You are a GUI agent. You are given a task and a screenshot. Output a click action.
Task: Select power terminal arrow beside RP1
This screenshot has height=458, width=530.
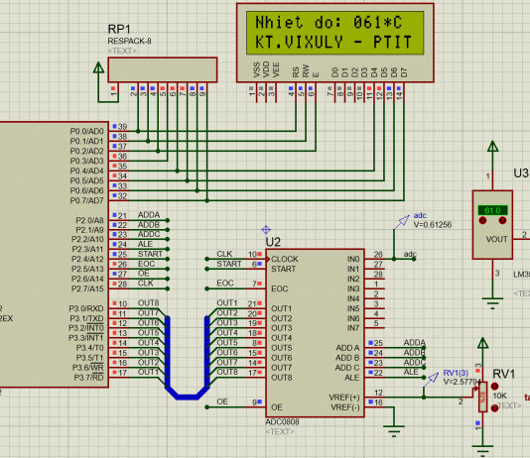[98, 67]
